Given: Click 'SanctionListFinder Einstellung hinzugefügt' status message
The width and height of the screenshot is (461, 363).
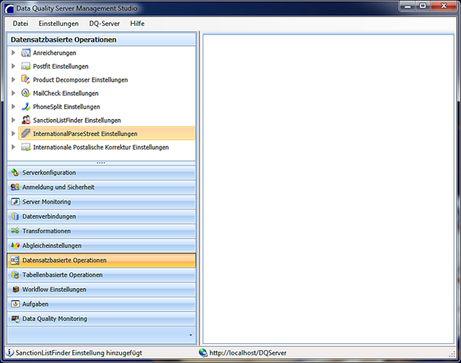Looking at the screenshot, I should [78, 352].
